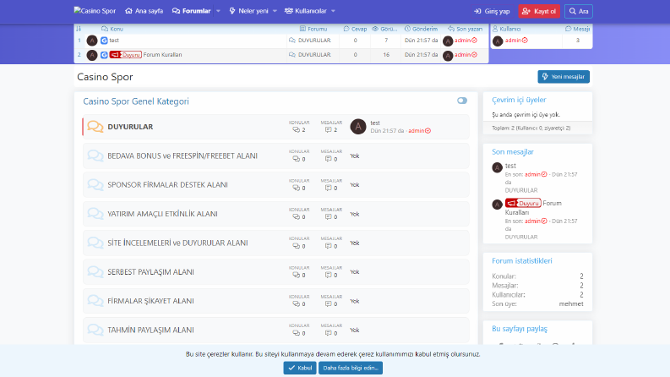The height and width of the screenshot is (377, 670).
Task: Open the Ara search button
Action: (579, 11)
